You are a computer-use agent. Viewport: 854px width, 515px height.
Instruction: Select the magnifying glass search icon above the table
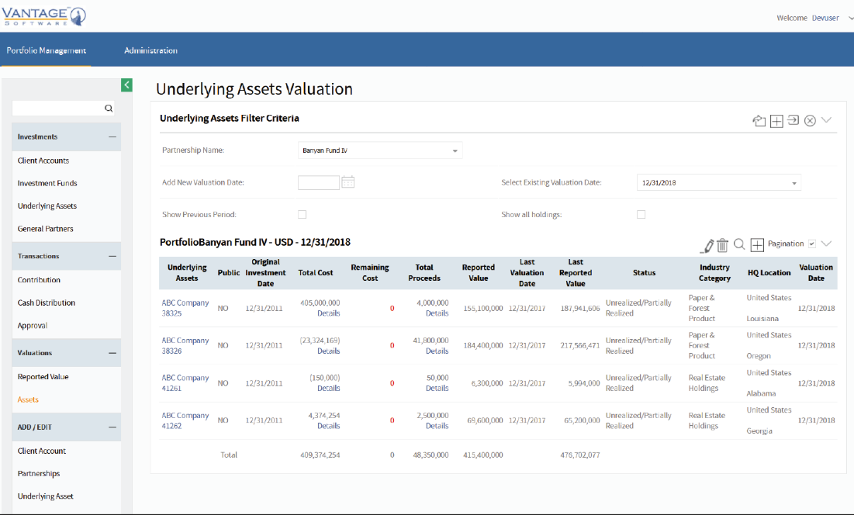click(x=738, y=243)
